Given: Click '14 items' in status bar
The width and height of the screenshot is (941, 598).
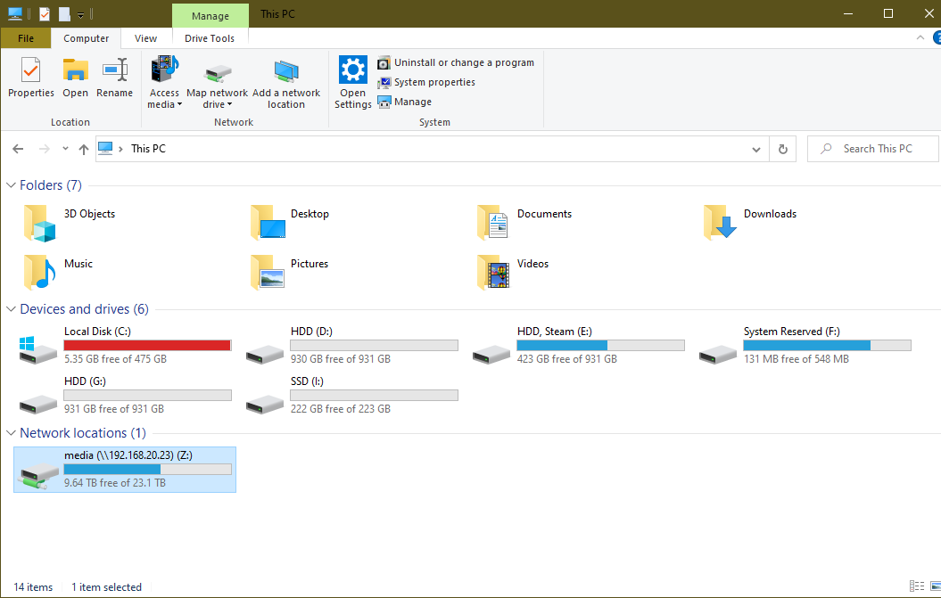Looking at the screenshot, I should click(x=33, y=587).
